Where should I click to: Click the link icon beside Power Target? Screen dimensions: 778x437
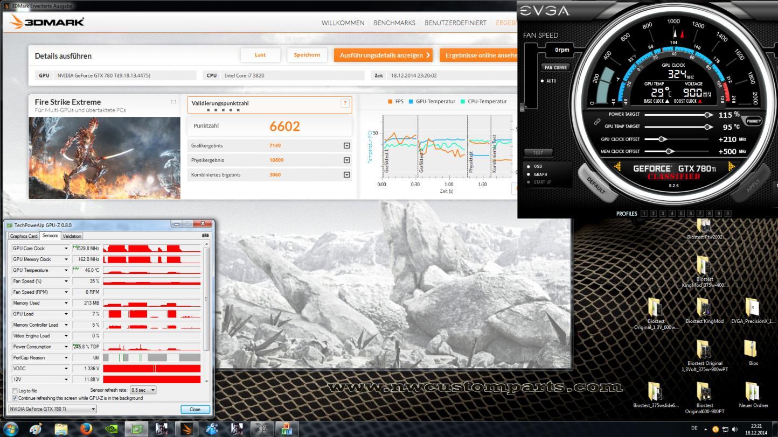pyautogui.click(x=598, y=122)
